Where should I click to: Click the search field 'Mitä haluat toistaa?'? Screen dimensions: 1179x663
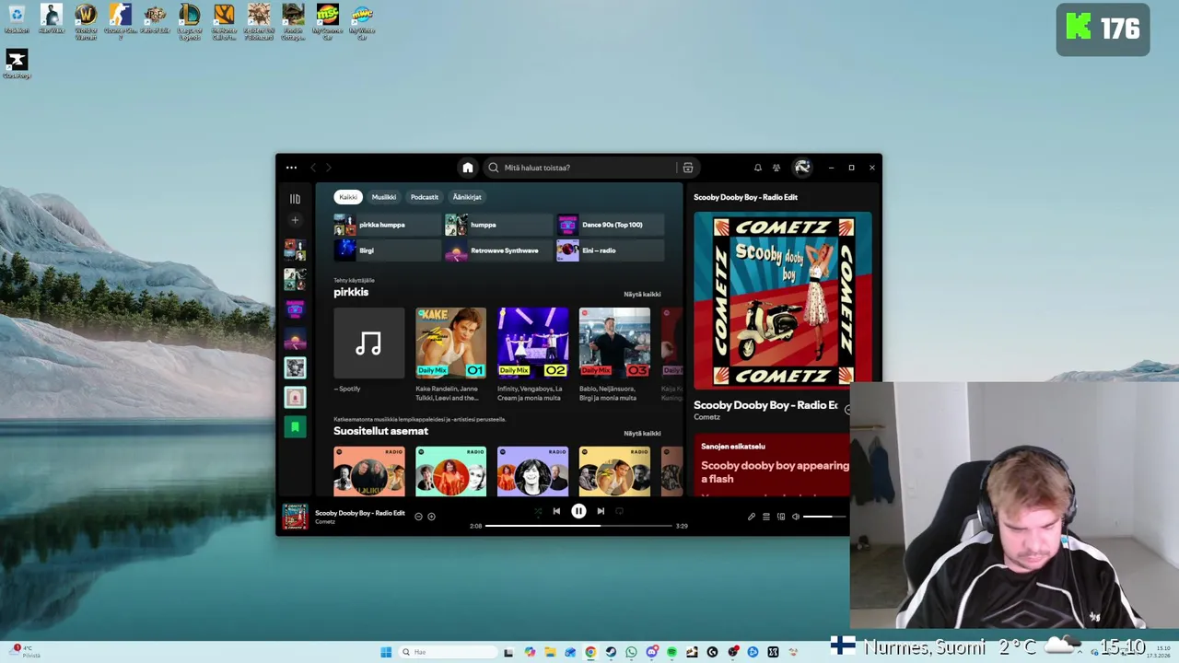[x=580, y=168]
